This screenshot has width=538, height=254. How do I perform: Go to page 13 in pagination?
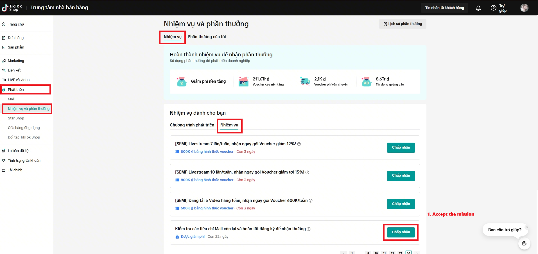pyautogui.click(x=400, y=253)
